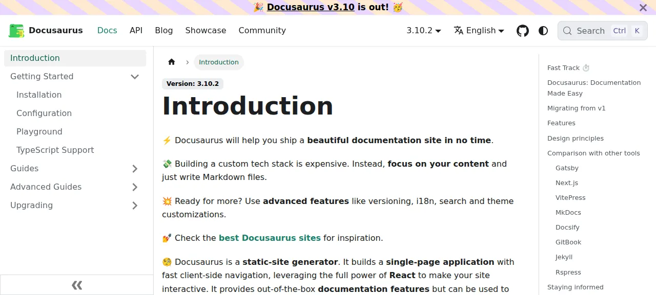Follow the best Docusaurus sites link
The height and width of the screenshot is (295, 656).
click(270, 238)
